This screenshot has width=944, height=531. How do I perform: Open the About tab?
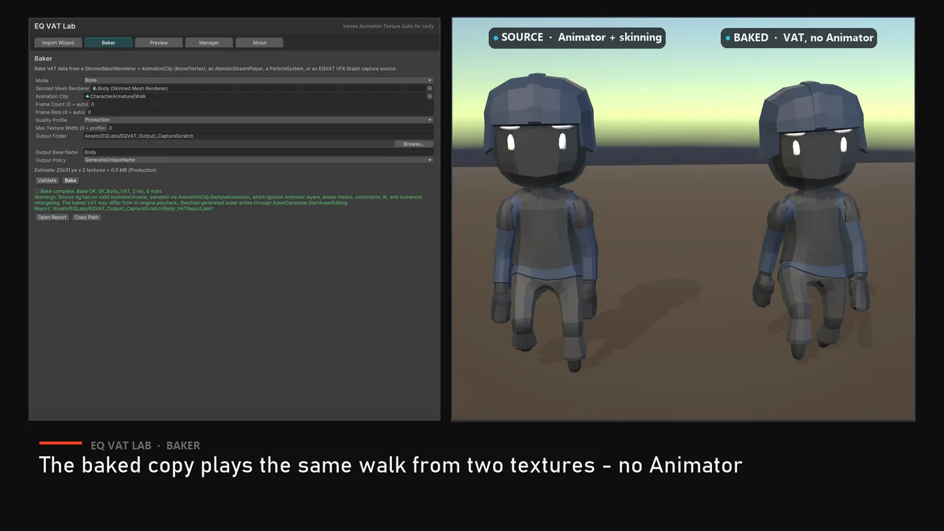(260, 43)
